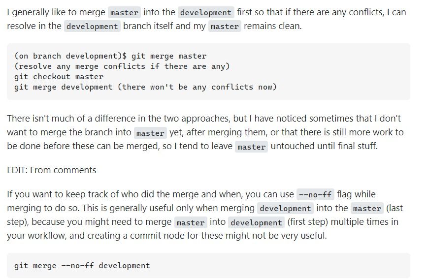Image resolution: width=427 pixels, height=279 pixels.
Task: Click 'master' tag before 'remains clean'
Action: (x=225, y=27)
